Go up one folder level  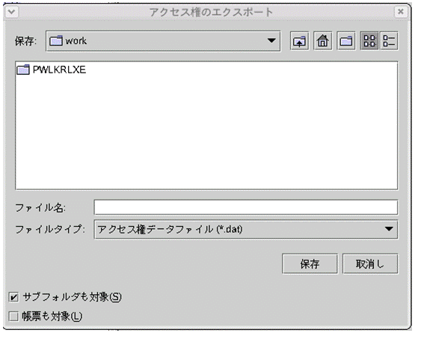click(x=299, y=41)
